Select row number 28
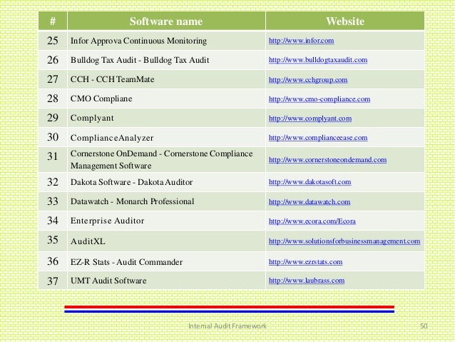 (53, 99)
